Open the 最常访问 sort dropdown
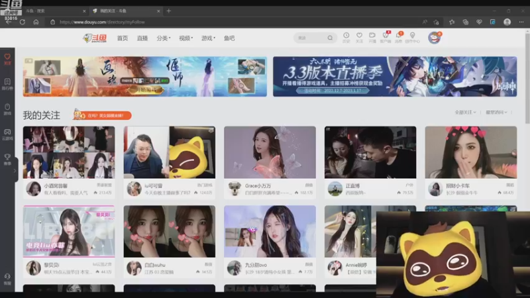Viewport: 530px width, 298px height. [x=496, y=112]
